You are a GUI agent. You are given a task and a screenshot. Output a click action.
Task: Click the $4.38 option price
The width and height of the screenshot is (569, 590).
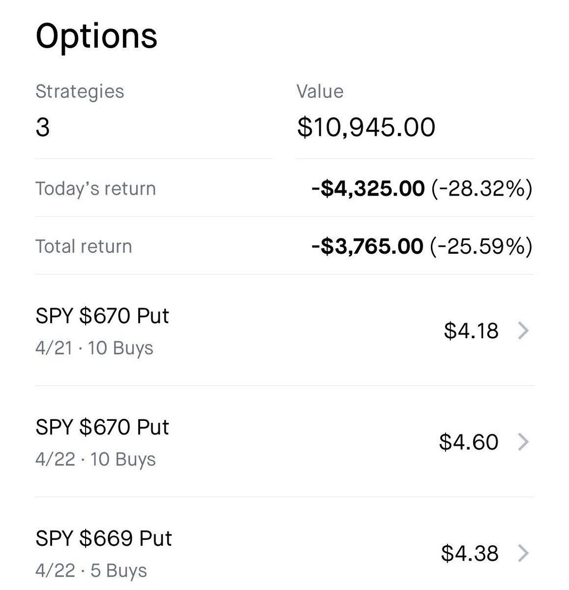[470, 554]
